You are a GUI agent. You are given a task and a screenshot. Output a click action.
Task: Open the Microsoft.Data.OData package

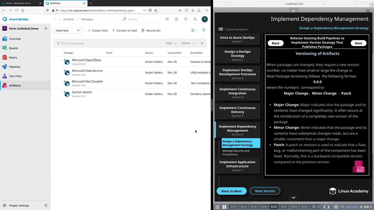coord(86,60)
